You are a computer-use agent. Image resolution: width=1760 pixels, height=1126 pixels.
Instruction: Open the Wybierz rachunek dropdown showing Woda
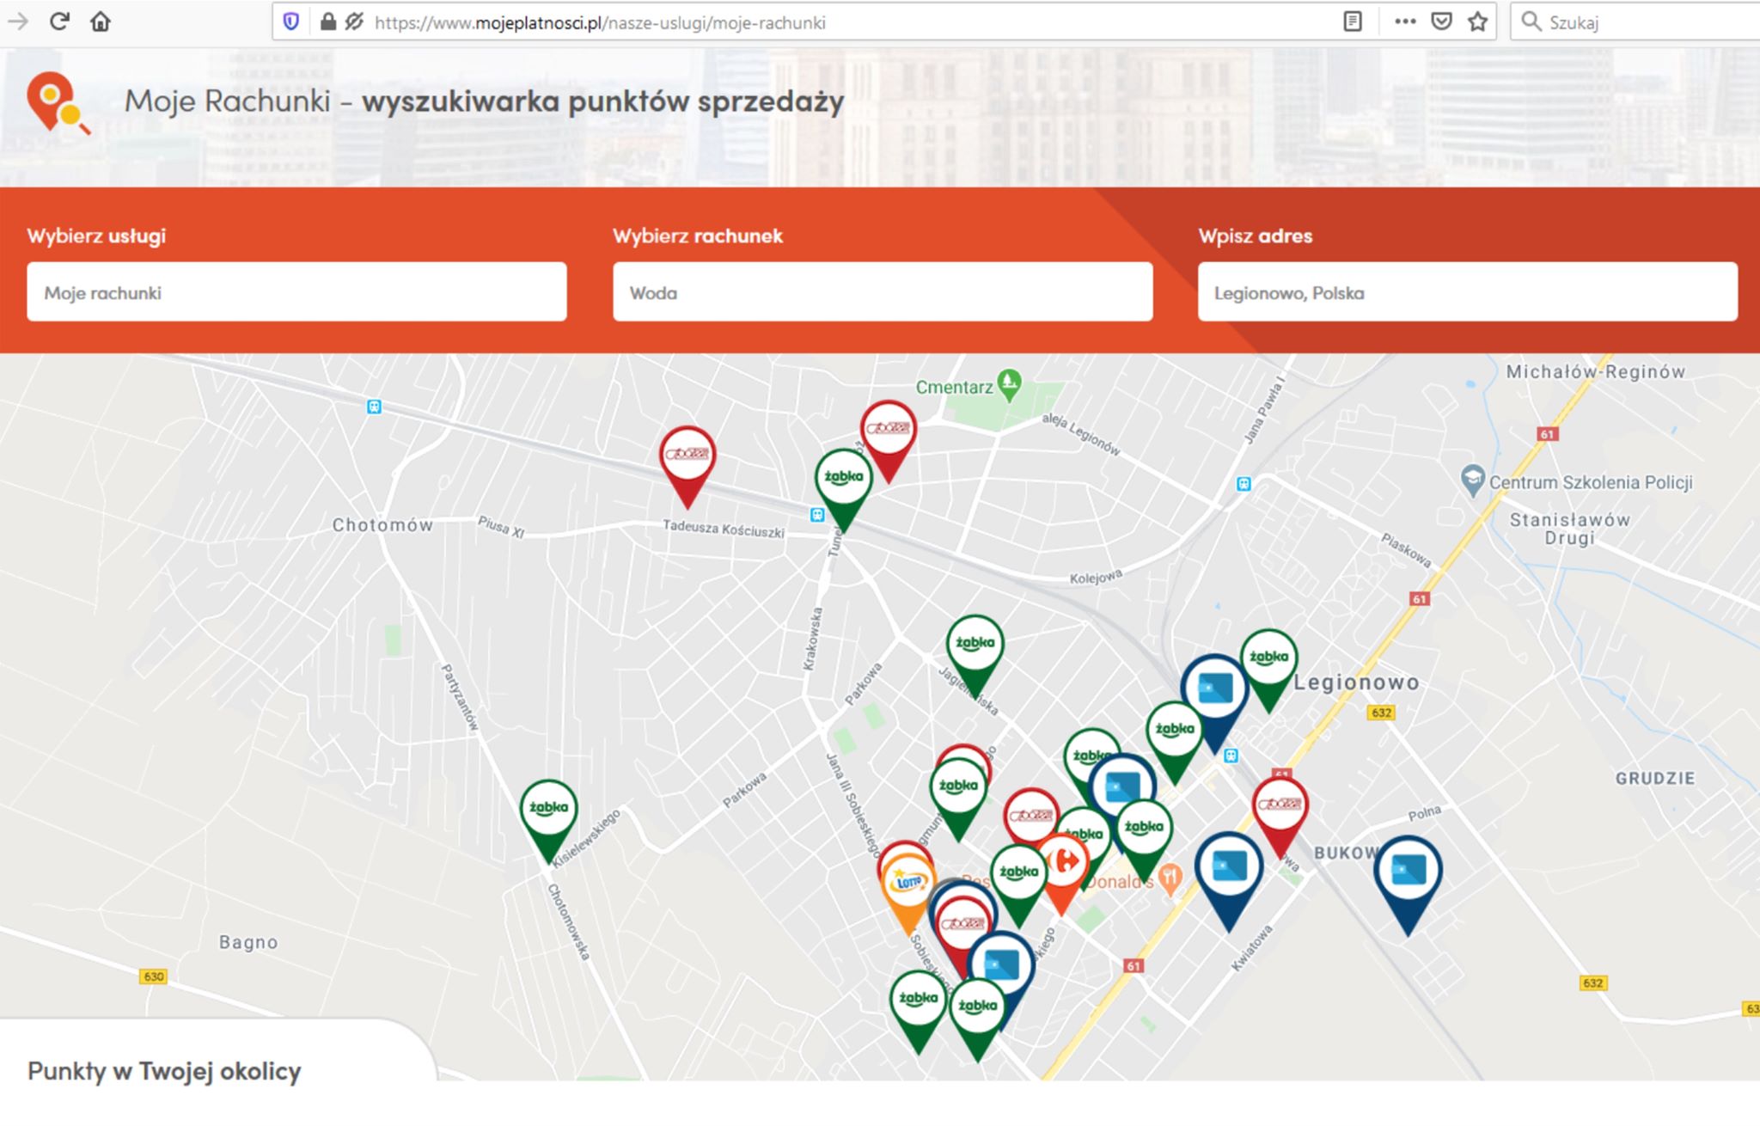tap(883, 292)
